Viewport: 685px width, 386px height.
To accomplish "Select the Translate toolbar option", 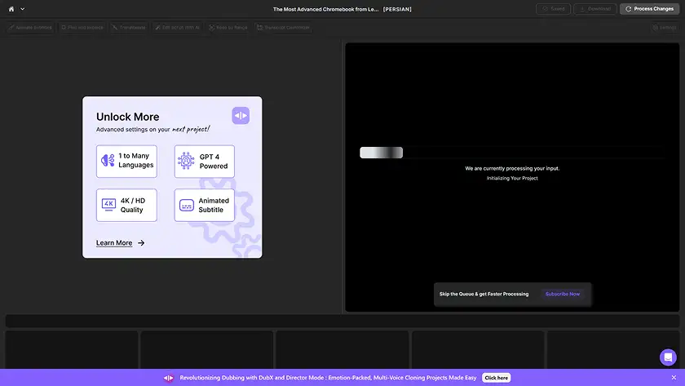I will (128, 28).
